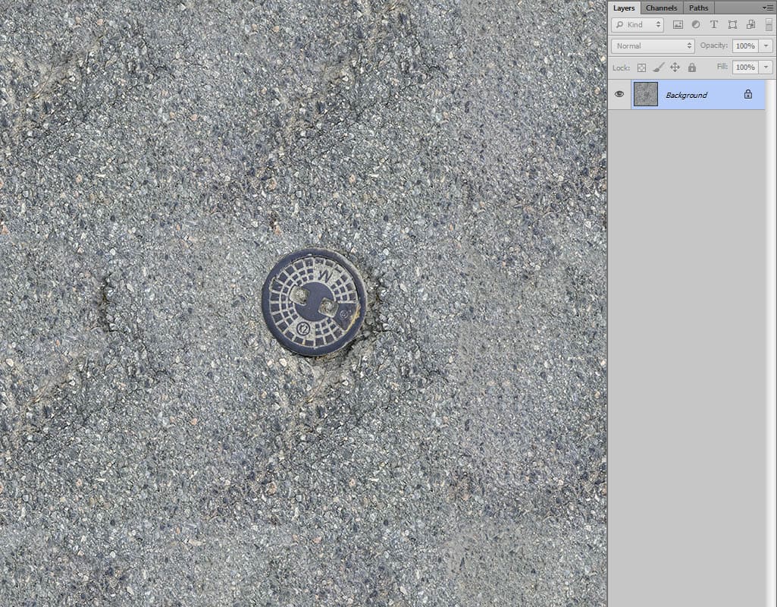
Task: Select the type layers filter icon
Action: [x=714, y=25]
